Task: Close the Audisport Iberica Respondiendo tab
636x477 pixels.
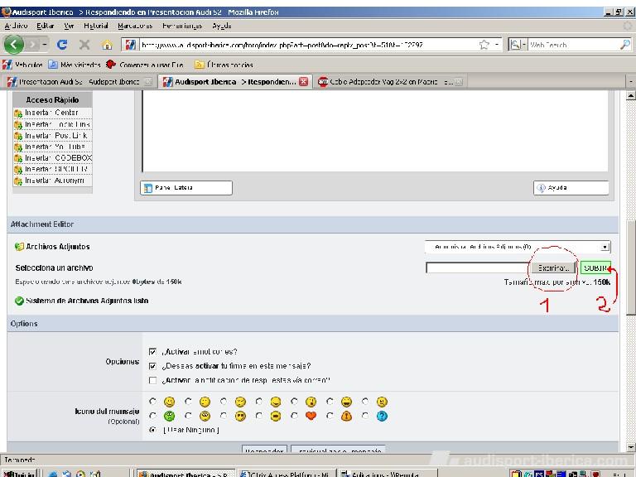Action: [x=303, y=81]
